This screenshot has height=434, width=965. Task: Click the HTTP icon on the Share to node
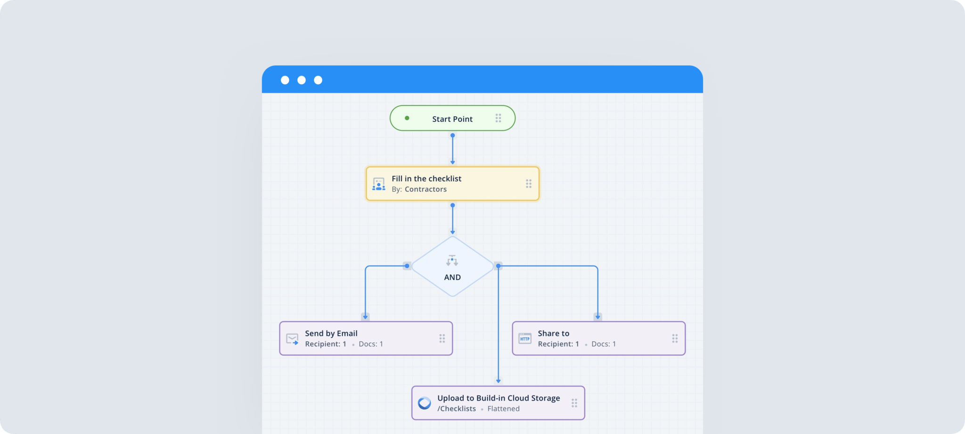(x=524, y=338)
